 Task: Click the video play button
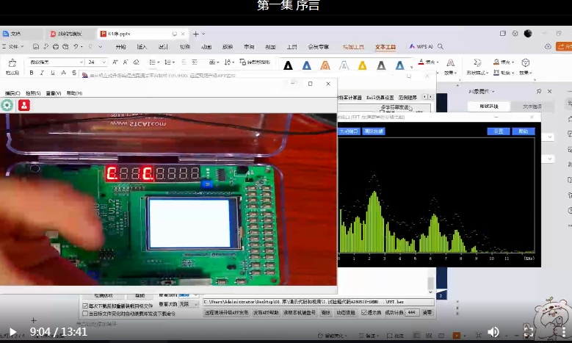coord(12,331)
